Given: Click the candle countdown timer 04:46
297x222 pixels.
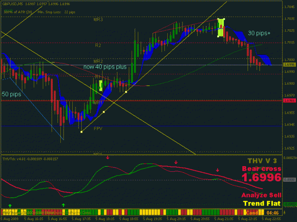Looking at the screenshot, I should [273, 213].
